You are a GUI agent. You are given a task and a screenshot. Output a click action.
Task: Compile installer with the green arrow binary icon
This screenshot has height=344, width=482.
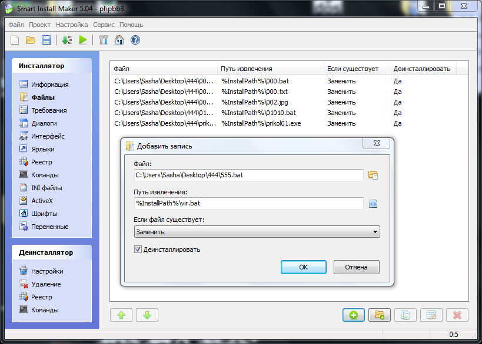click(67, 40)
